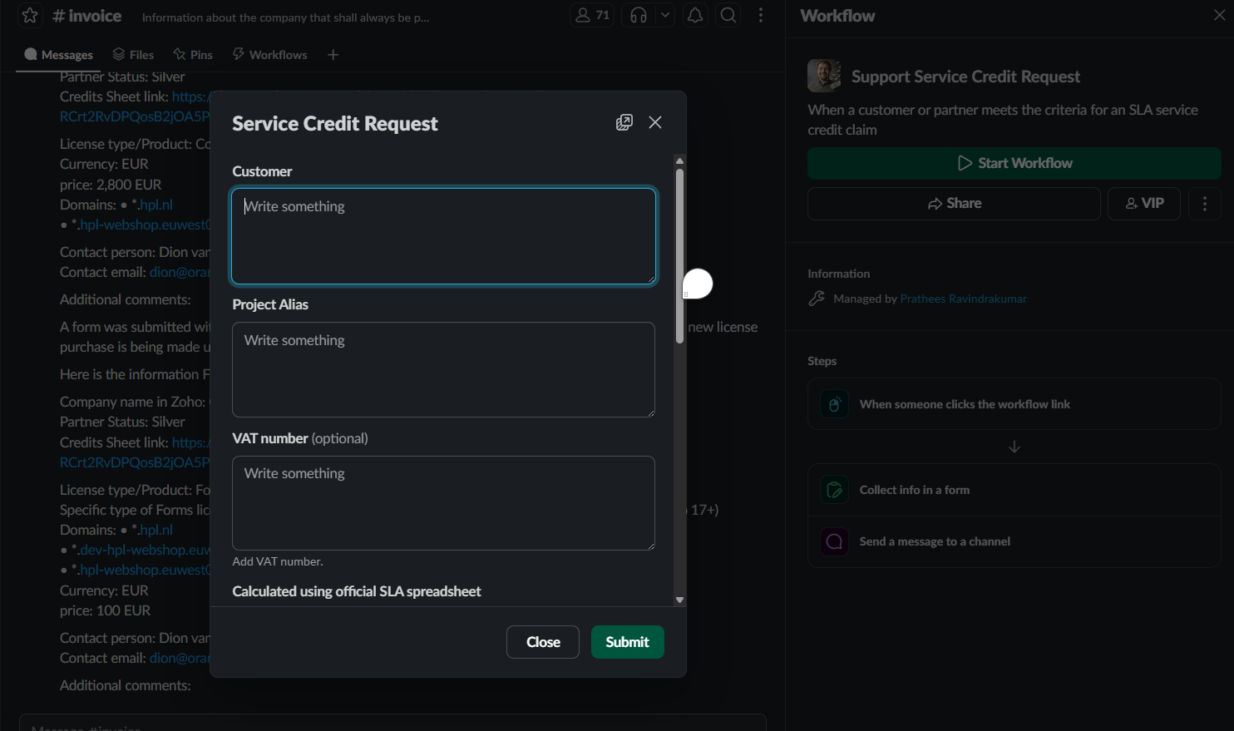Open the form in new window

(x=624, y=122)
